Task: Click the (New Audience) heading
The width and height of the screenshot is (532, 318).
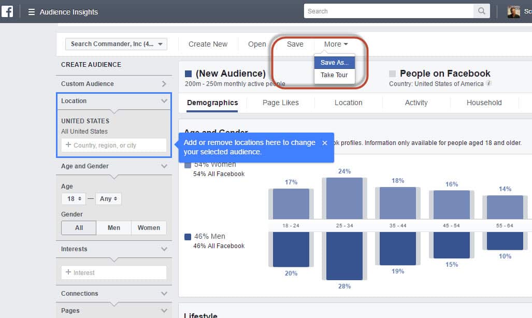Action: [231, 74]
